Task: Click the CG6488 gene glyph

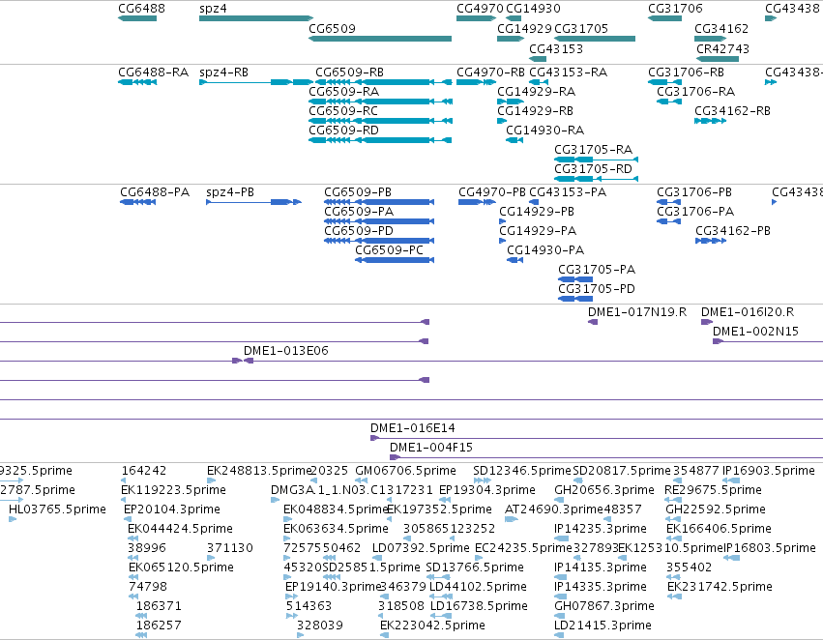Action: tap(137, 18)
